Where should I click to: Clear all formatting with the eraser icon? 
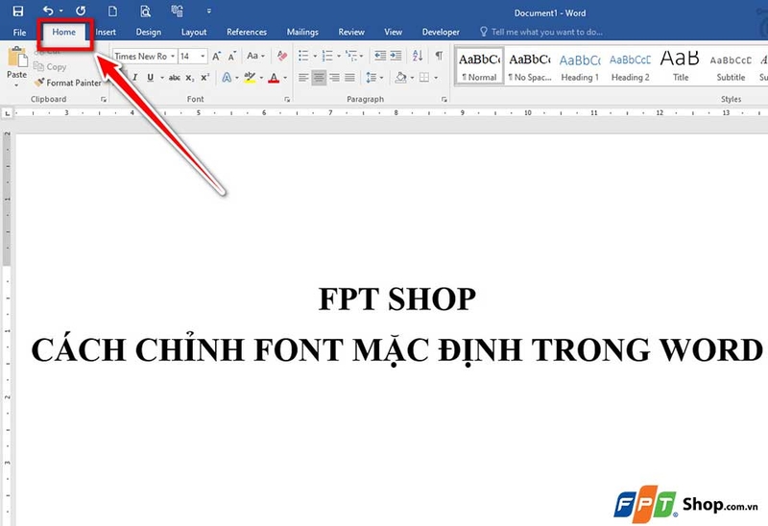tap(282, 56)
